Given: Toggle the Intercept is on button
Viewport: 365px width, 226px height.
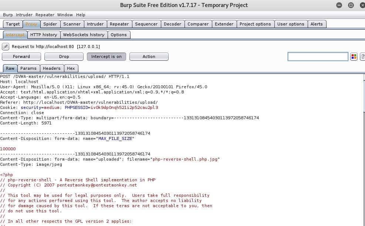Looking at the screenshot, I should pos(107,56).
